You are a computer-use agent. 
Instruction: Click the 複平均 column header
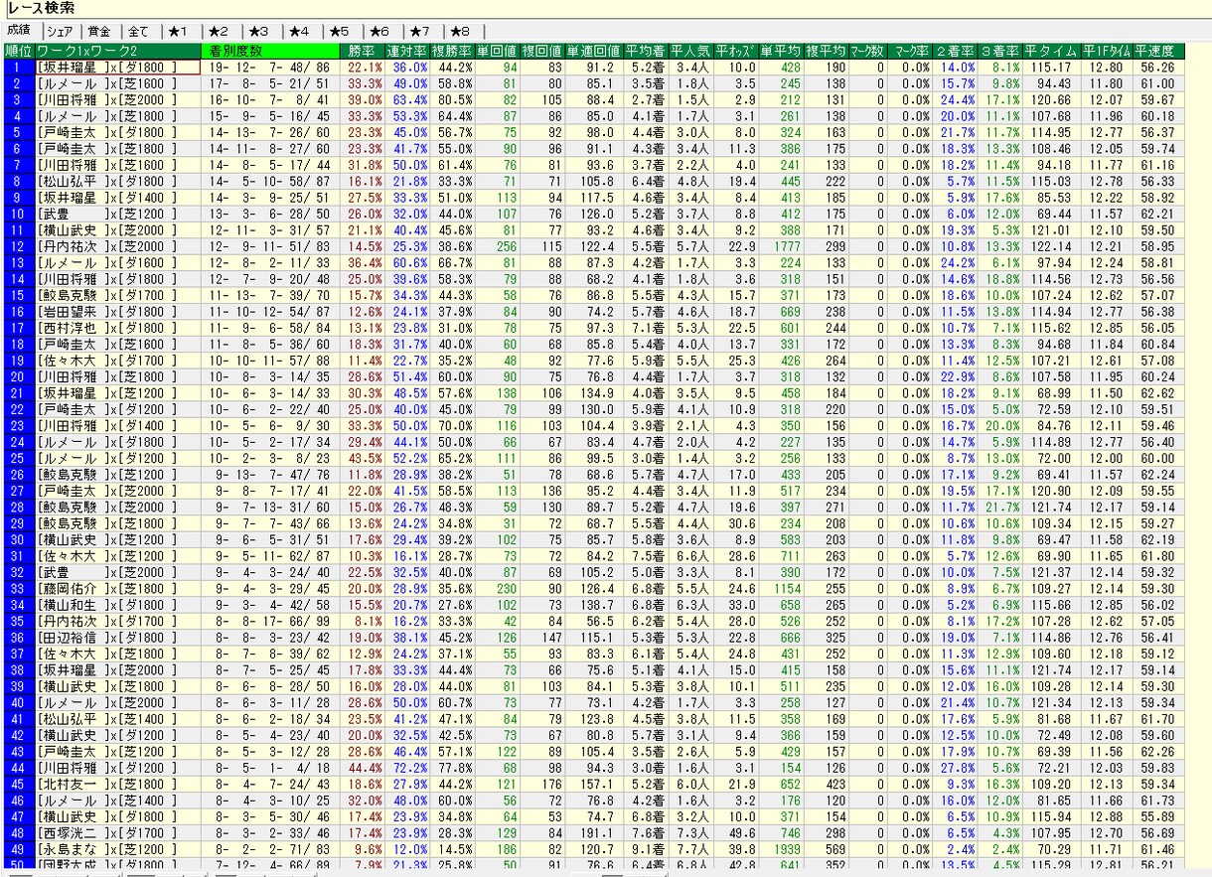pos(826,51)
